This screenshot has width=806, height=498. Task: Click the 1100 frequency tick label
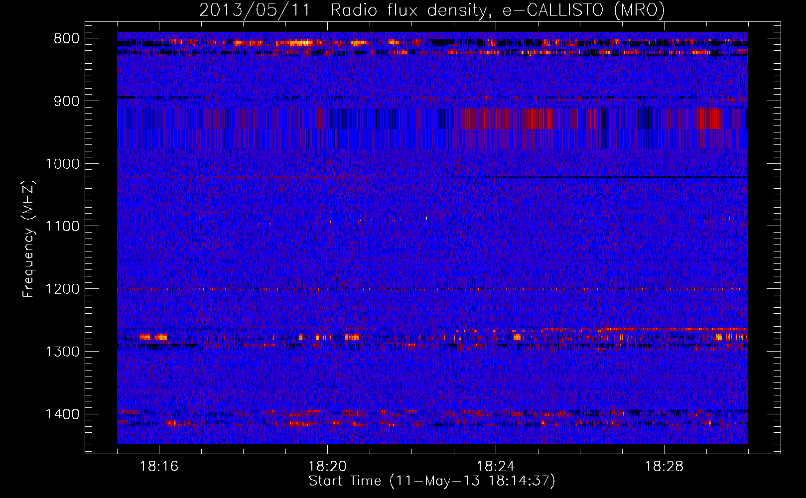point(62,227)
